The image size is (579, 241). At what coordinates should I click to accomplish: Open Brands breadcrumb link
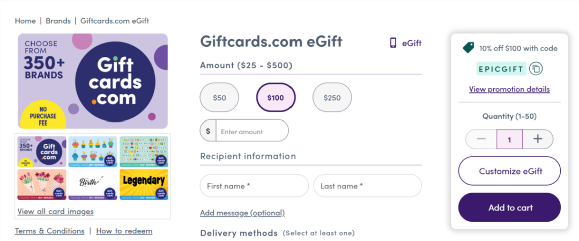pos(58,21)
